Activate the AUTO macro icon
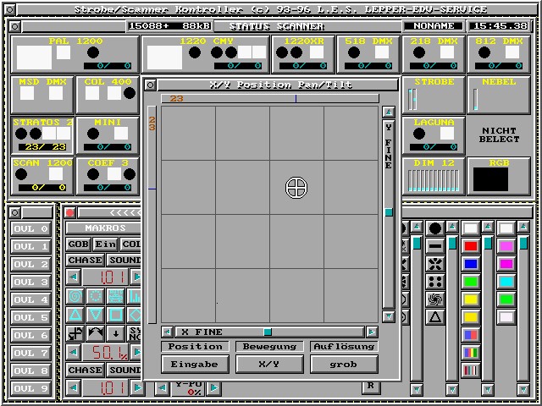The width and height of the screenshot is (542, 406). point(116,296)
